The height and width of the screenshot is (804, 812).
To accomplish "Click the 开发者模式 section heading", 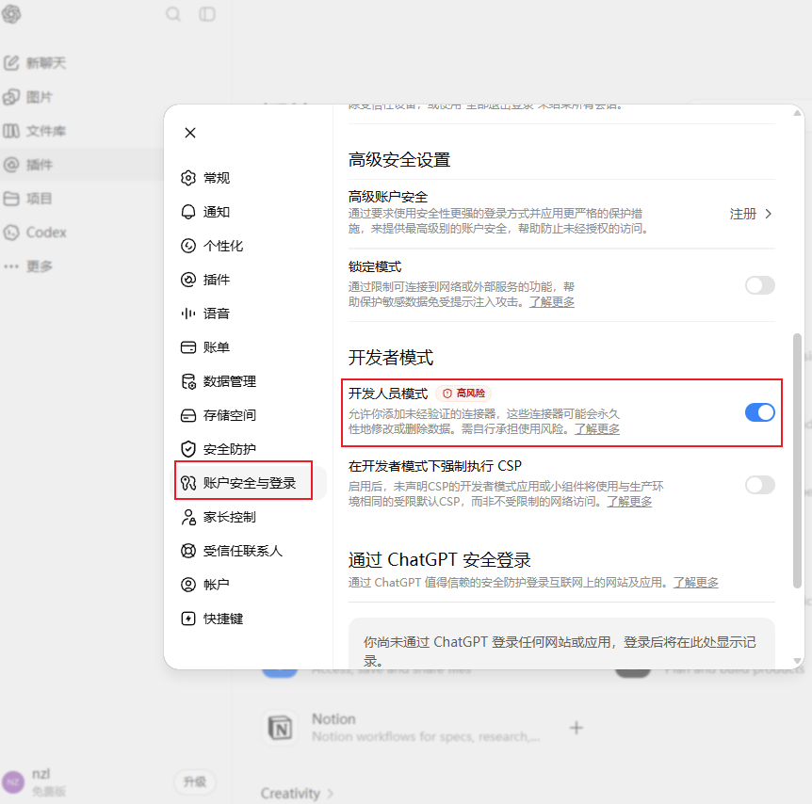I will click(x=391, y=357).
